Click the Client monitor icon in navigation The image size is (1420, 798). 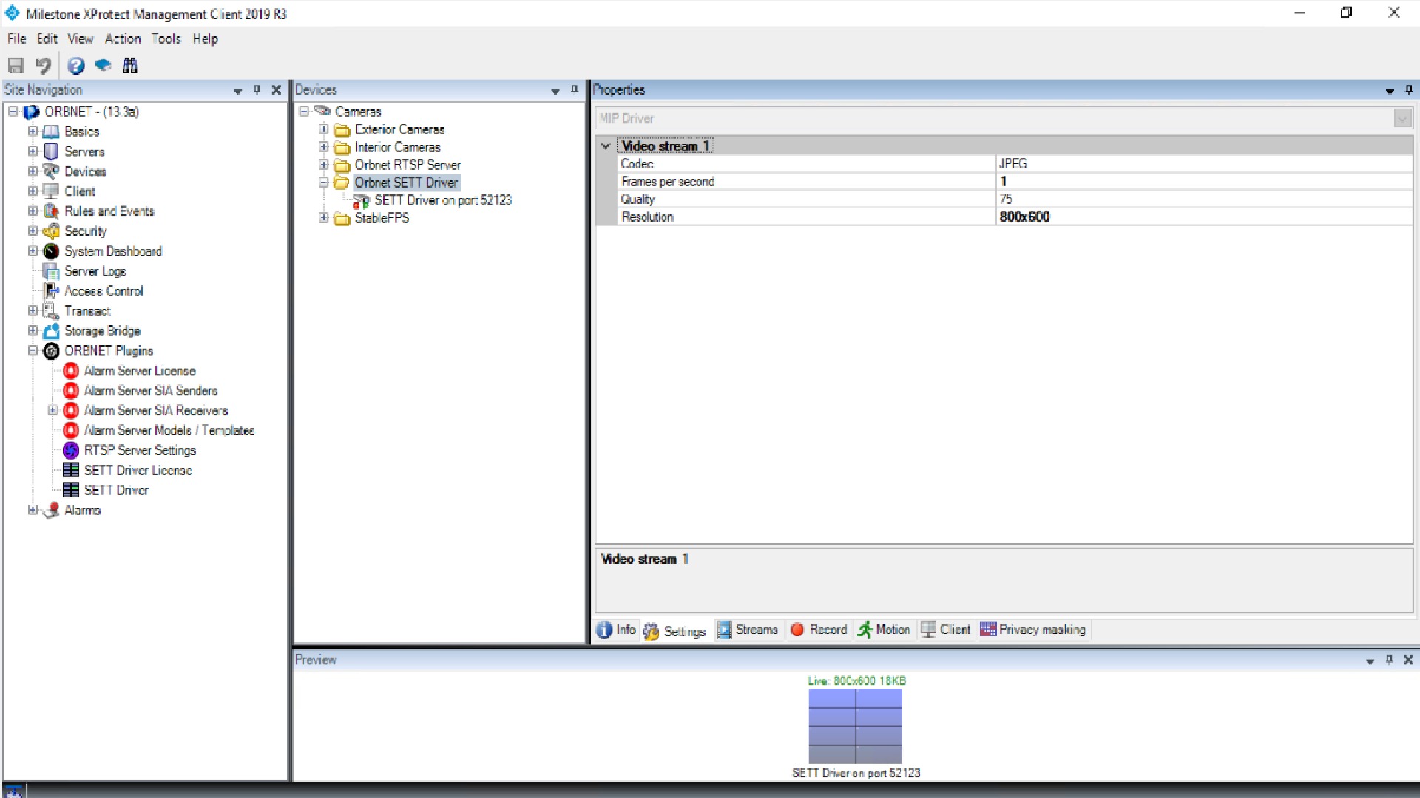pos(51,191)
